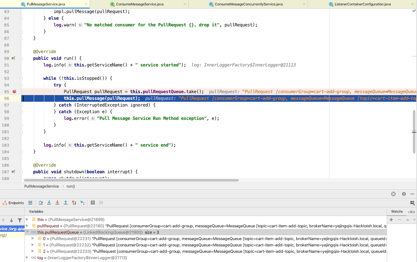Click the Step Over debugger icon
The height and width of the screenshot is (262, 417).
[41, 203]
